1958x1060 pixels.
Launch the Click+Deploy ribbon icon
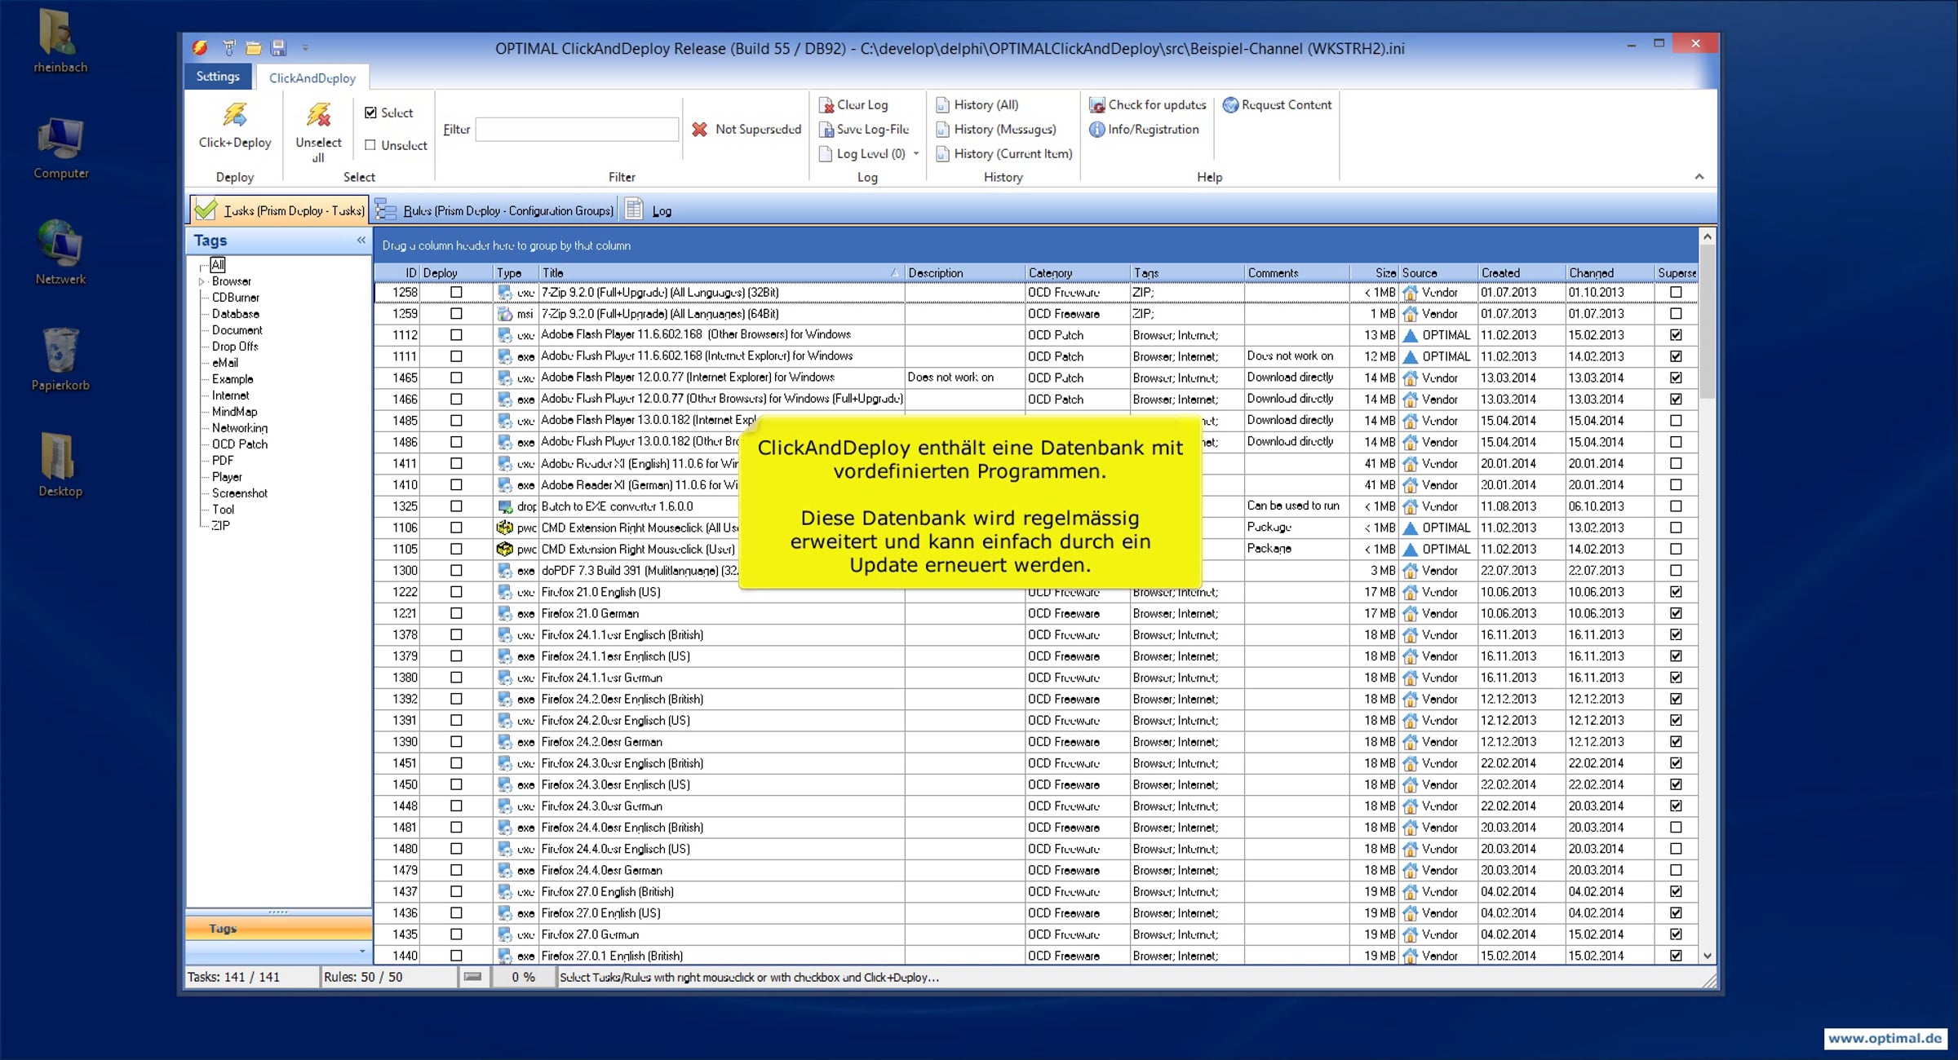point(235,116)
